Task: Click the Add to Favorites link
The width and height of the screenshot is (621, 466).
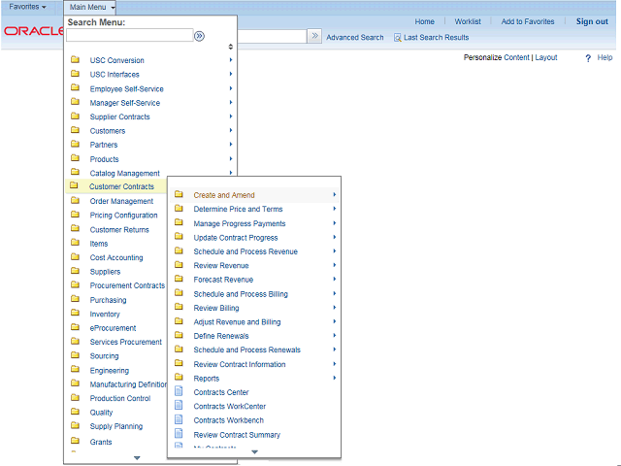Action: coord(528,21)
